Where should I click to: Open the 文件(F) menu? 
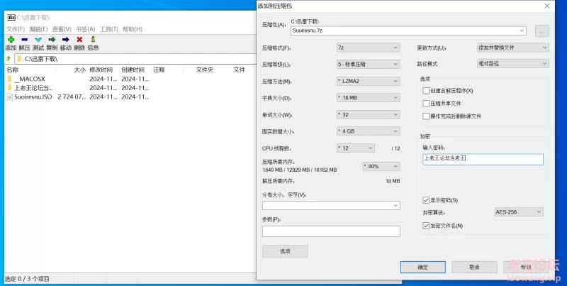click(x=16, y=29)
